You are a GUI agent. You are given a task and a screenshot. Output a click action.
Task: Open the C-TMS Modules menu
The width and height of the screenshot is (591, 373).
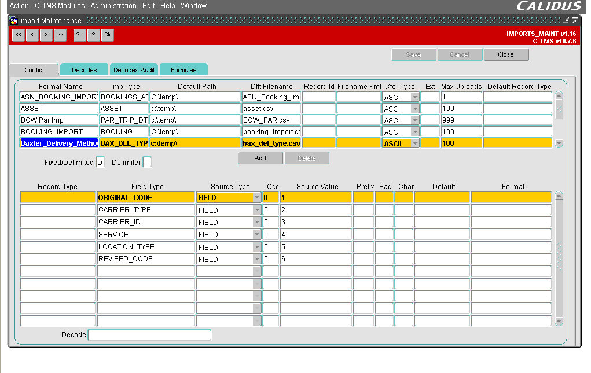click(x=60, y=6)
